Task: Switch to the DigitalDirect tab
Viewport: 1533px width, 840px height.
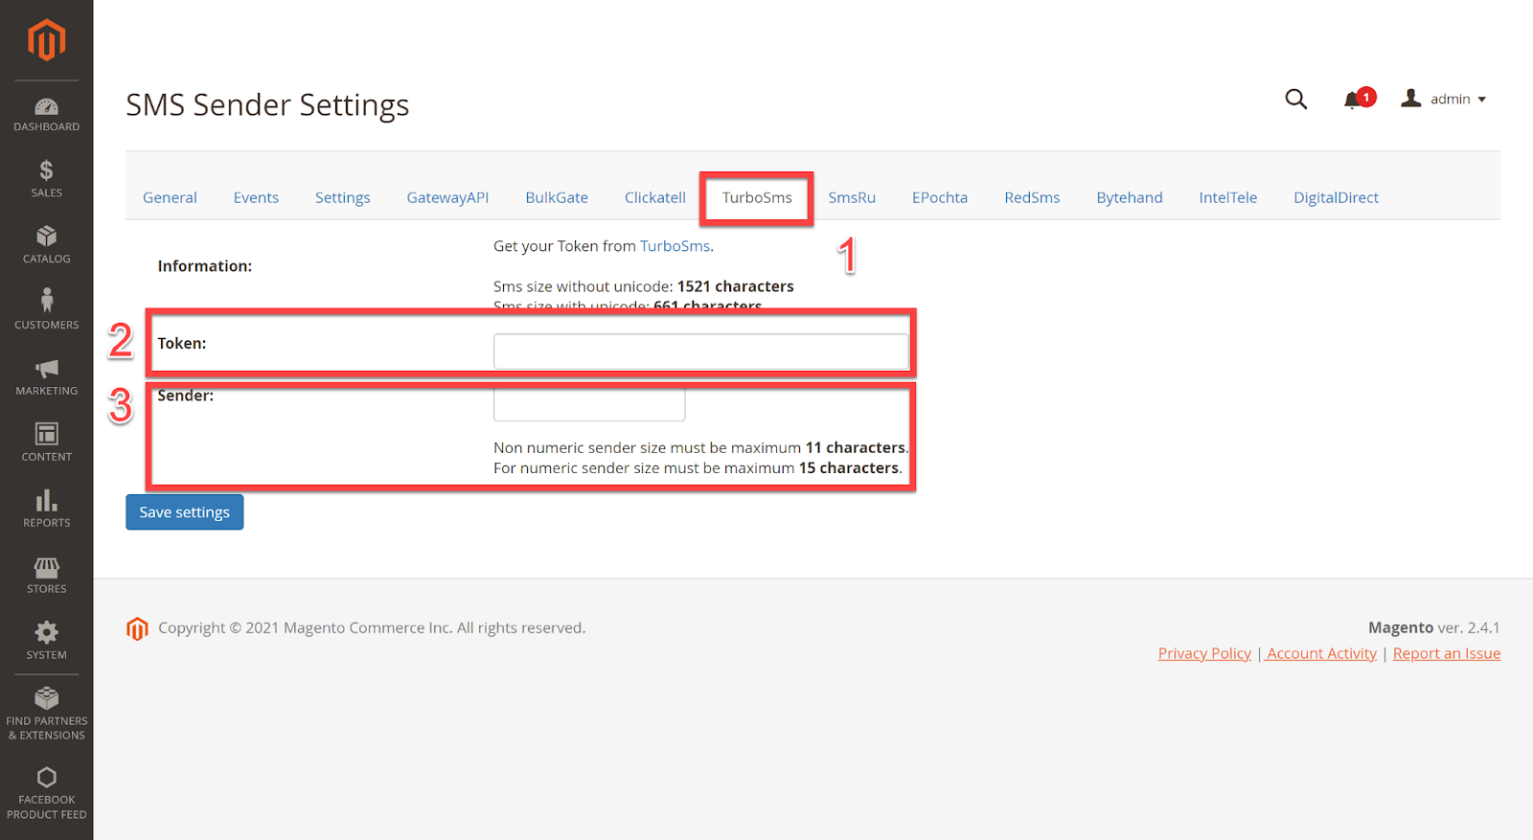Action: click(x=1336, y=197)
